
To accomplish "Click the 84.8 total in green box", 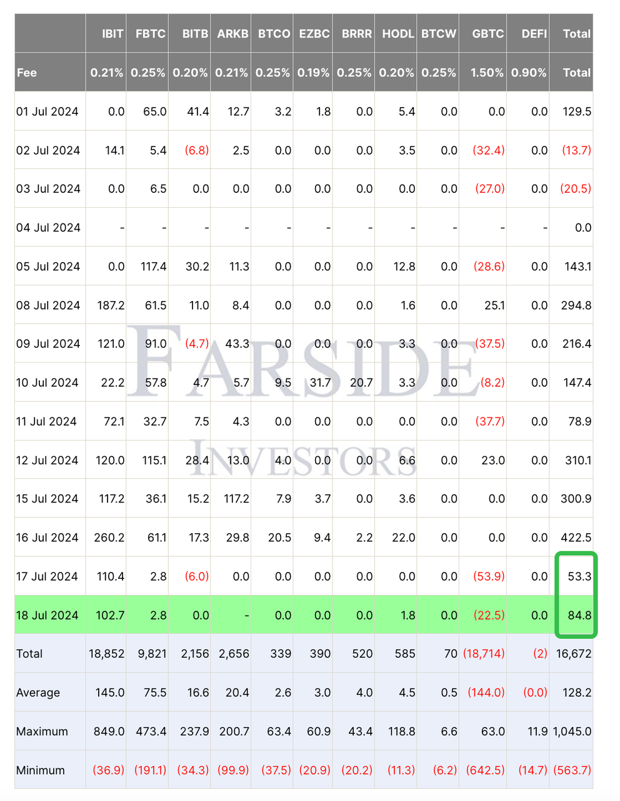I will click(579, 615).
